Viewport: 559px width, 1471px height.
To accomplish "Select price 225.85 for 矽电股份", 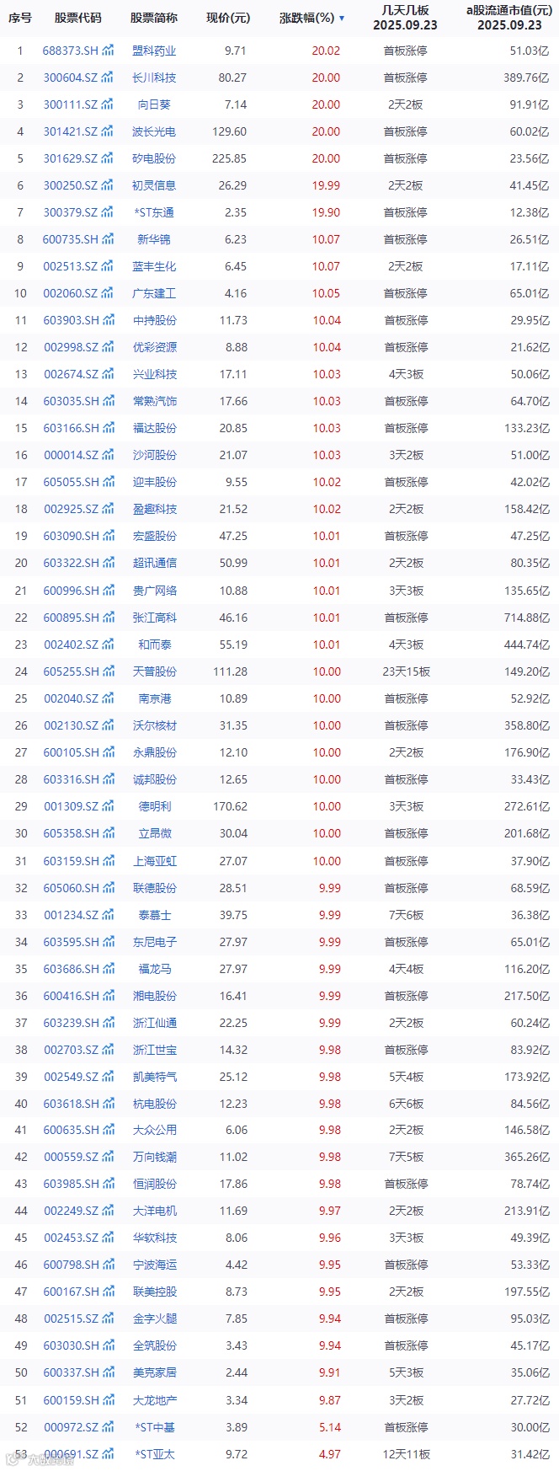I will coord(230,158).
